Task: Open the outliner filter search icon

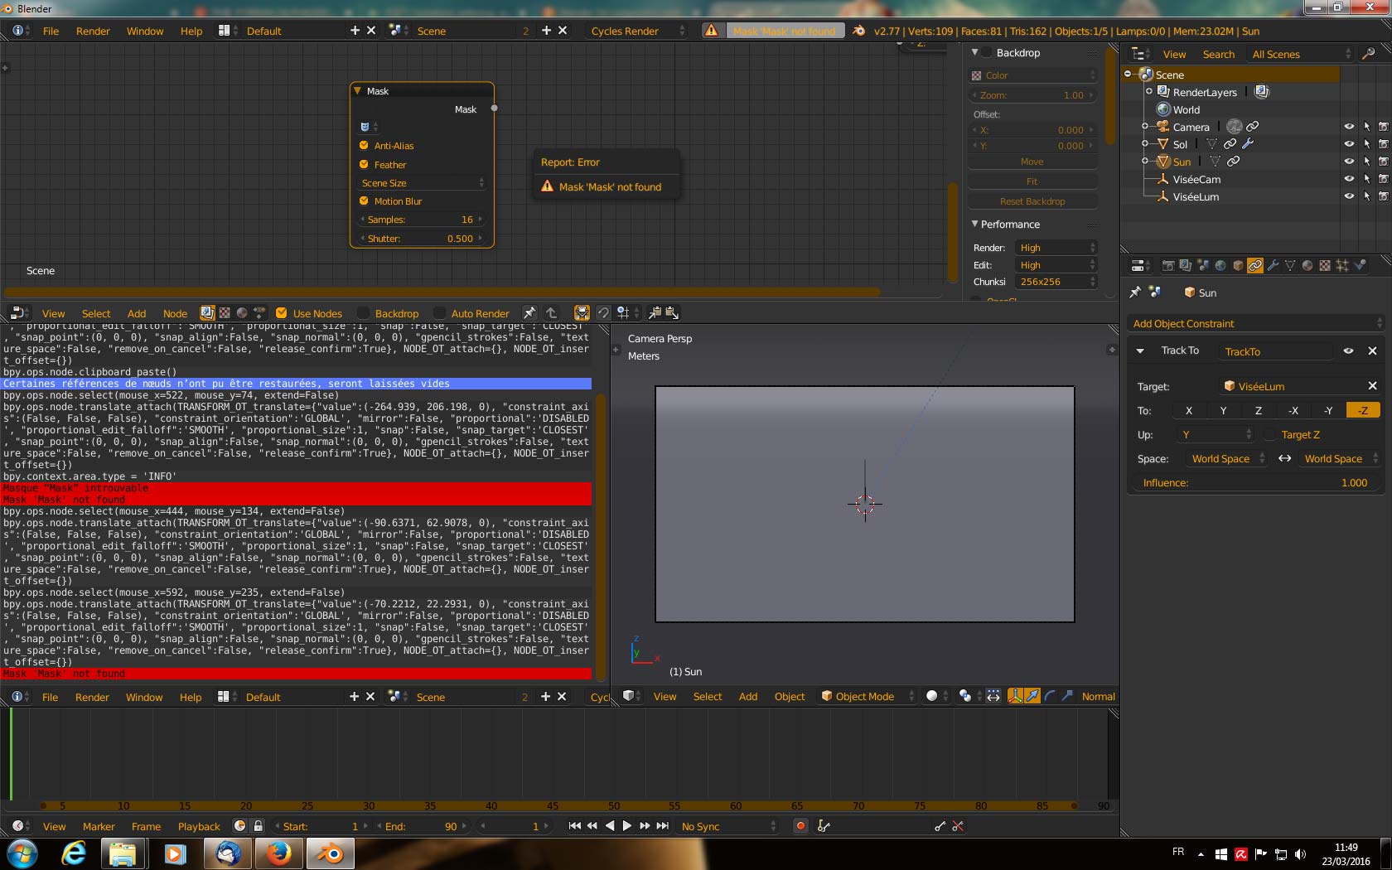Action: 1368,54
